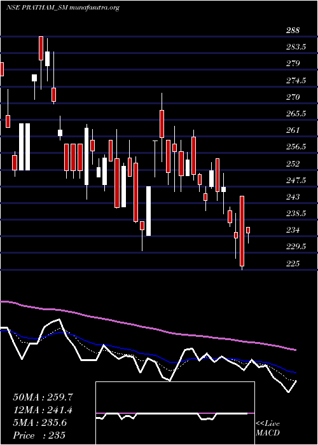The height and width of the screenshot is (445, 318).
Task: Click the NSE PRATHAM_SM munafasutra.org title
Action: [62, 8]
